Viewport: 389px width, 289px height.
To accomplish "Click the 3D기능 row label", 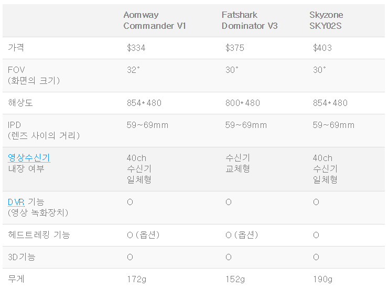I will (23, 257).
